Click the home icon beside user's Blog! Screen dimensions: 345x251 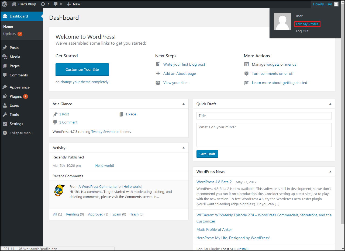[x=14, y=4]
